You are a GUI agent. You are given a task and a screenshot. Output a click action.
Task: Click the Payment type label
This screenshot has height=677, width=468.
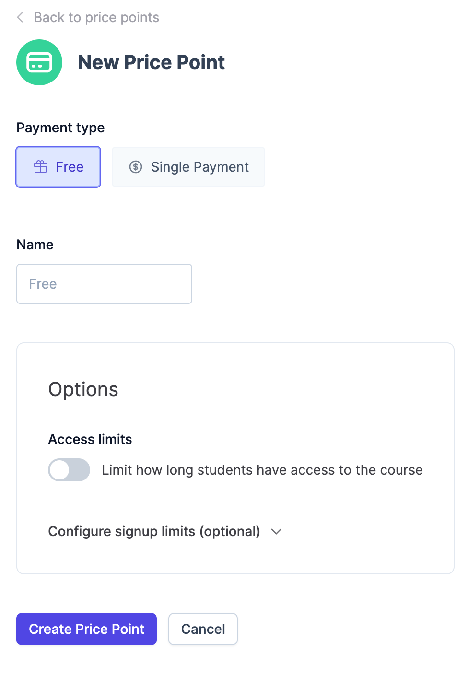pyautogui.click(x=60, y=128)
